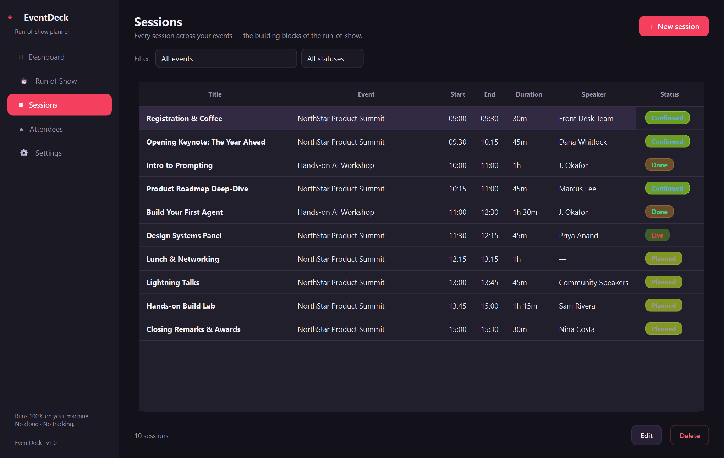The image size is (724, 458).
Task: Select Opening Keynote: The Year Ahead
Action: pyautogui.click(x=421, y=142)
